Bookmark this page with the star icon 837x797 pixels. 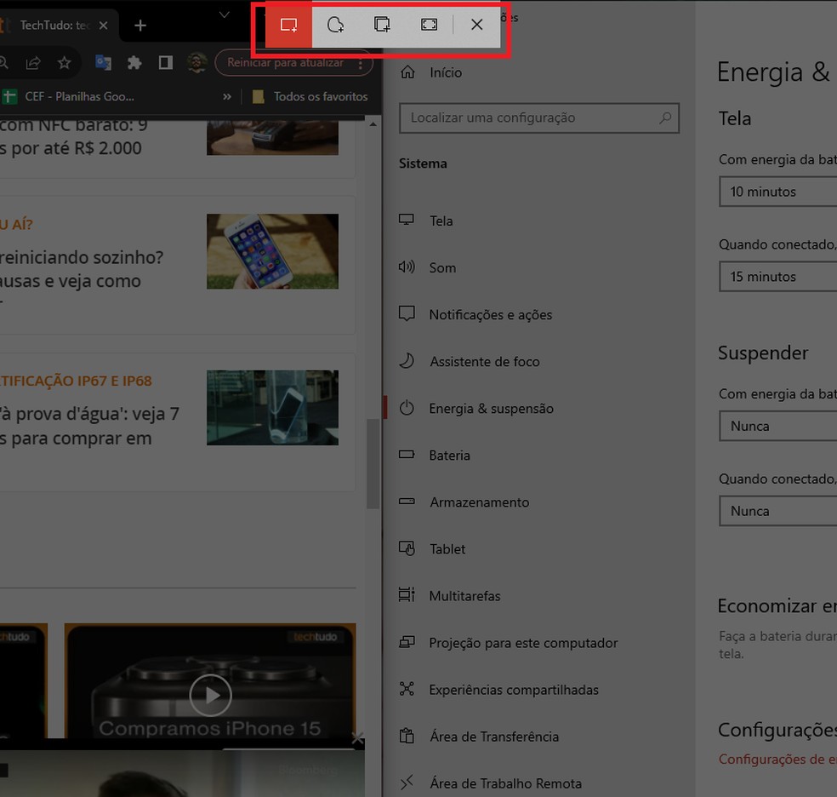click(x=65, y=62)
